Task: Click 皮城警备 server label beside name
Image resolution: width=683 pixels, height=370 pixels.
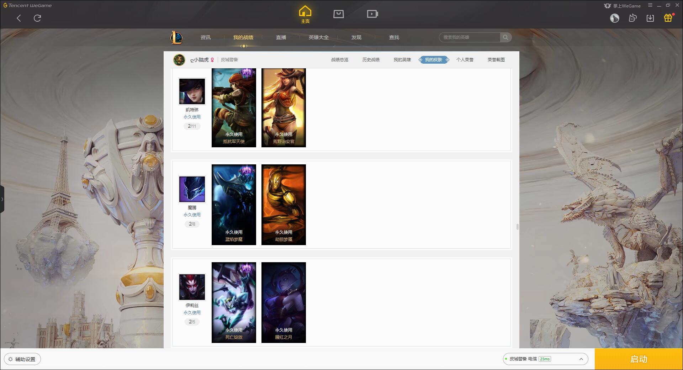Action: click(229, 60)
